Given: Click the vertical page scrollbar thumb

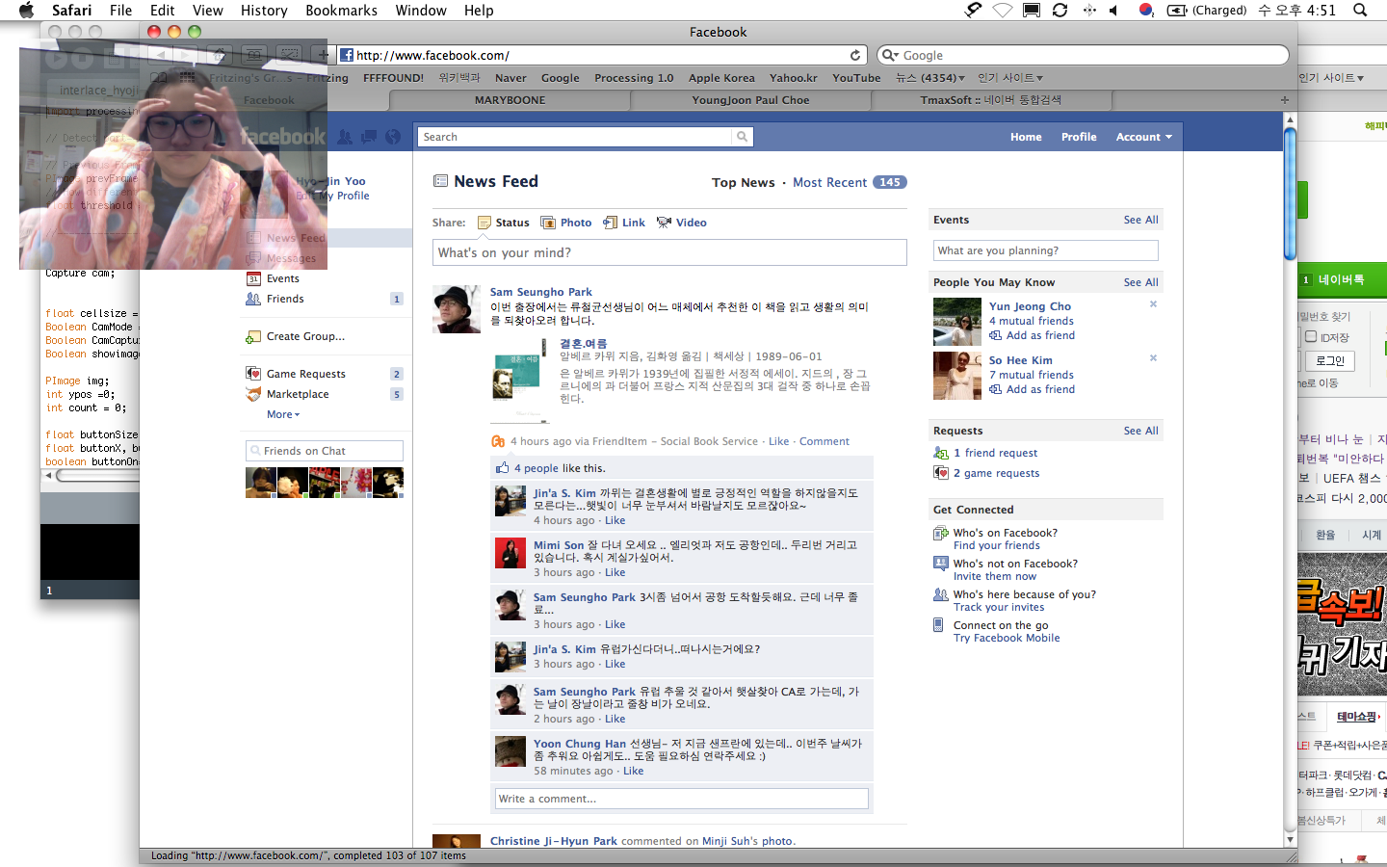Looking at the screenshot, I should [1290, 193].
